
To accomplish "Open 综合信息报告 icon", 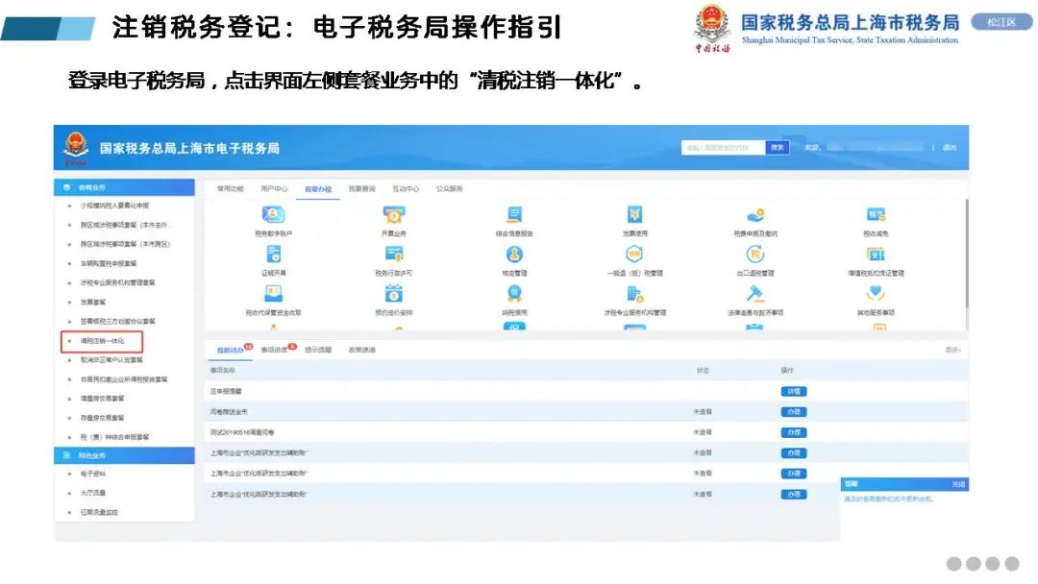I will coord(514,215).
